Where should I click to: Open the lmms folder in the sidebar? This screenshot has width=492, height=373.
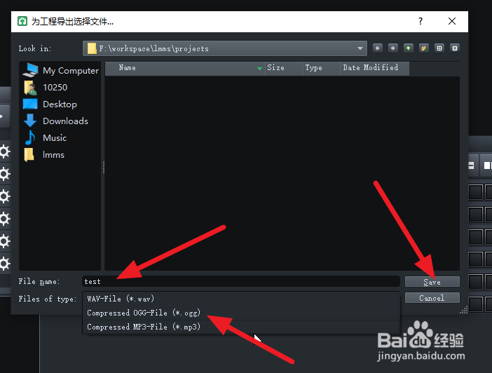(44, 155)
